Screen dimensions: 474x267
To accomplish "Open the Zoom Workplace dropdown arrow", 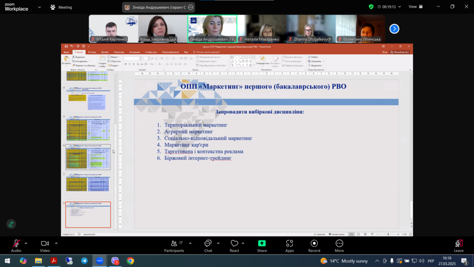I will [x=39, y=7].
